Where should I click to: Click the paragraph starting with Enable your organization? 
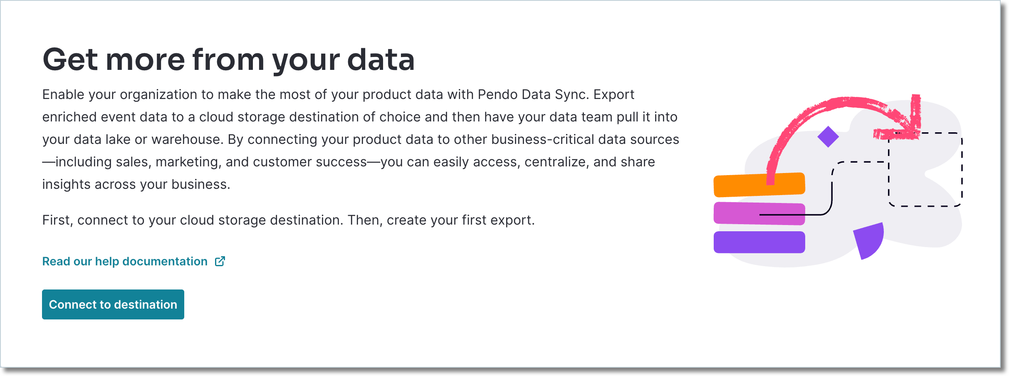(361, 139)
